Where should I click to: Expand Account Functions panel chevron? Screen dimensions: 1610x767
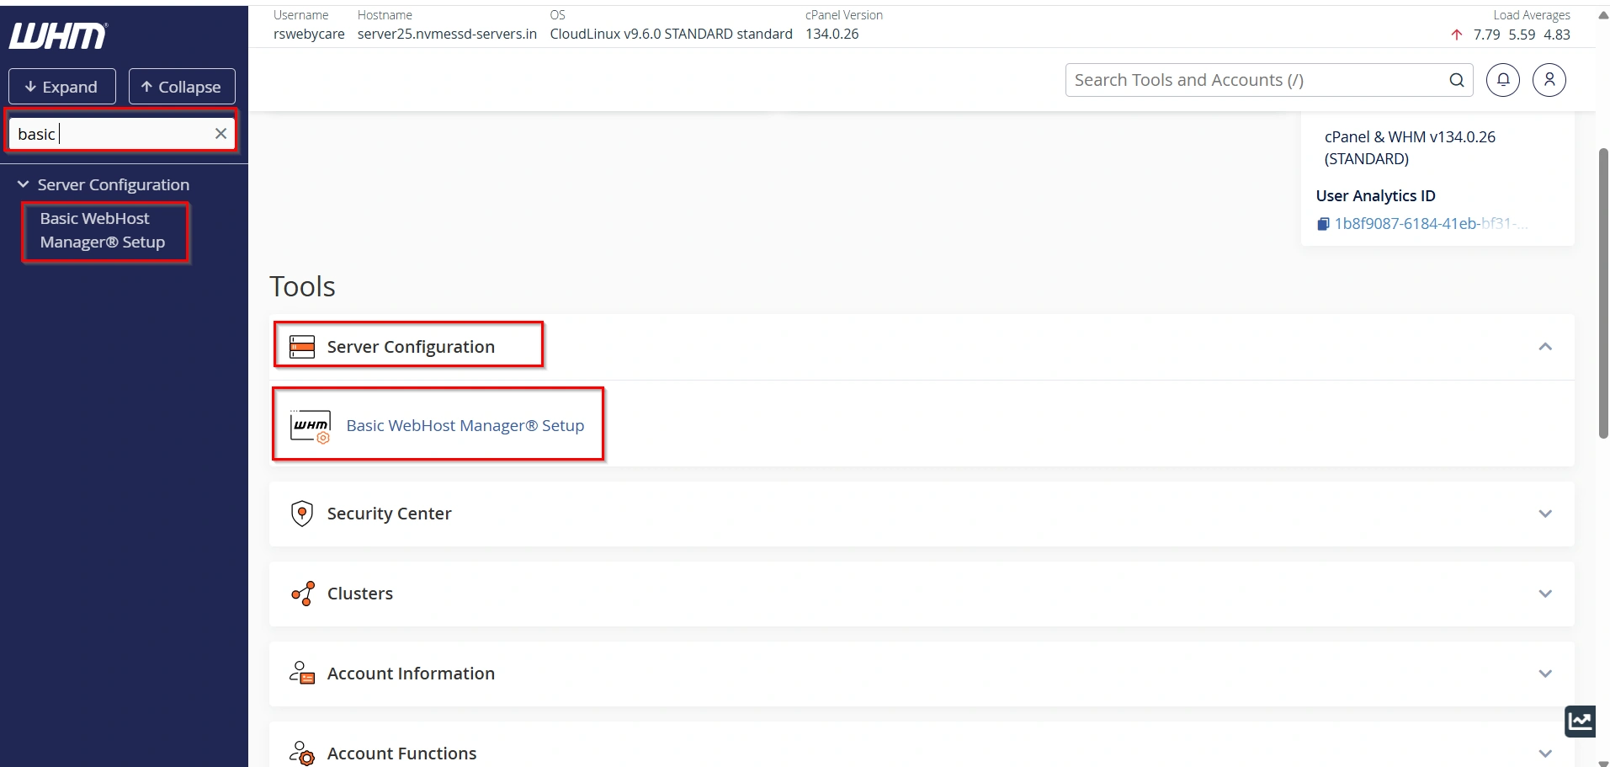pos(1545,754)
